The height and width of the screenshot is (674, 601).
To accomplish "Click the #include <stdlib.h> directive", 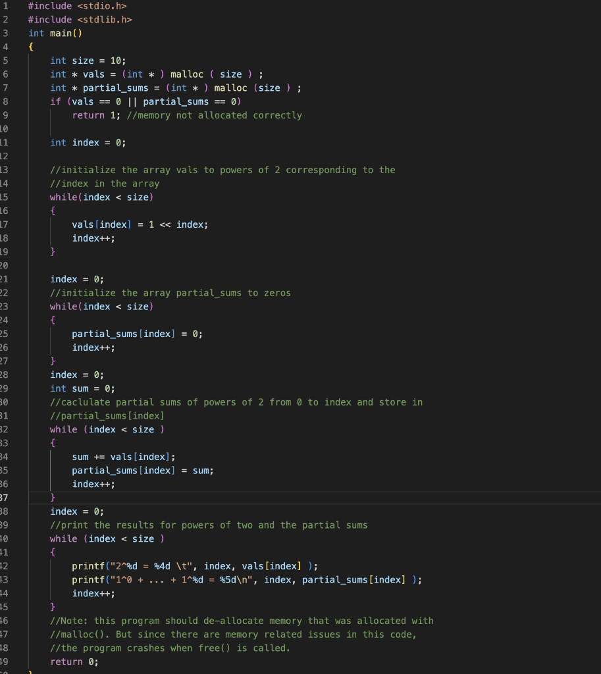I will click(80, 19).
